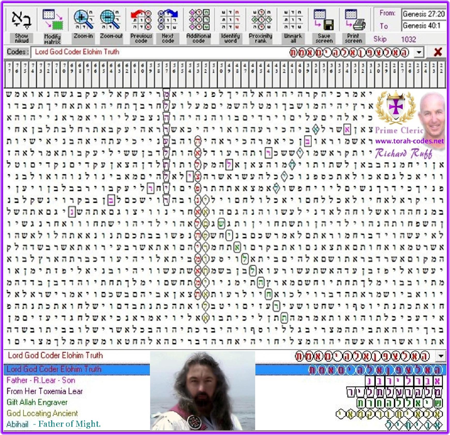Click inside the Codes text field
Image resolution: width=450 pixels, height=435 pixels.
(103, 52)
